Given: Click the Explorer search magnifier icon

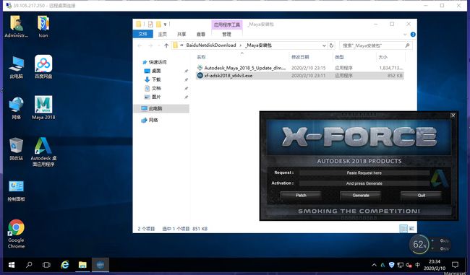Looking at the screenshot, I should point(407,45).
